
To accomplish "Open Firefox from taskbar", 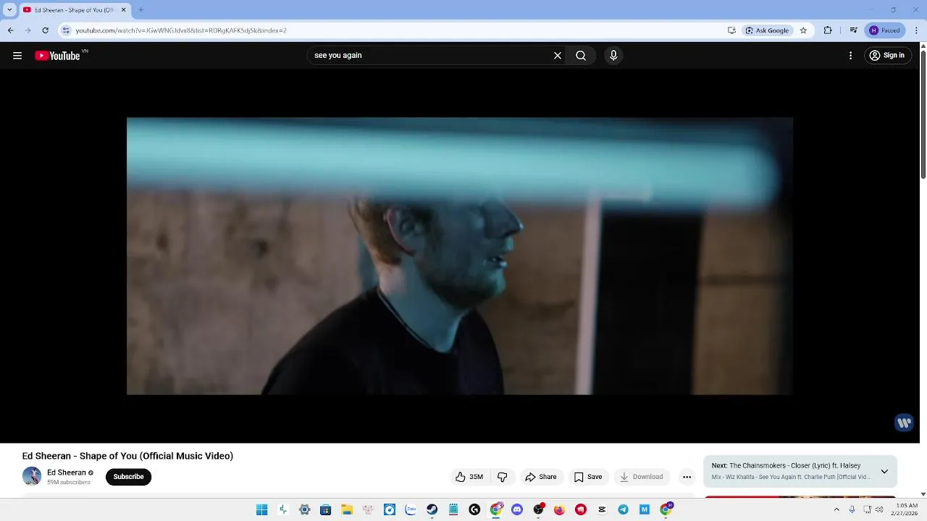I will tap(559, 509).
